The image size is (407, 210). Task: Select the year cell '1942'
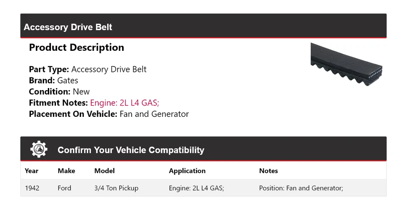pyautogui.click(x=32, y=188)
